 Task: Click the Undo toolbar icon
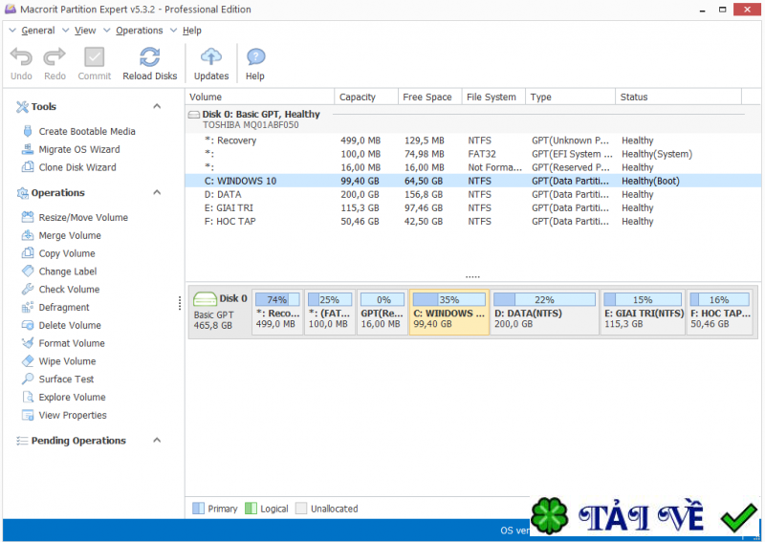coord(21,57)
